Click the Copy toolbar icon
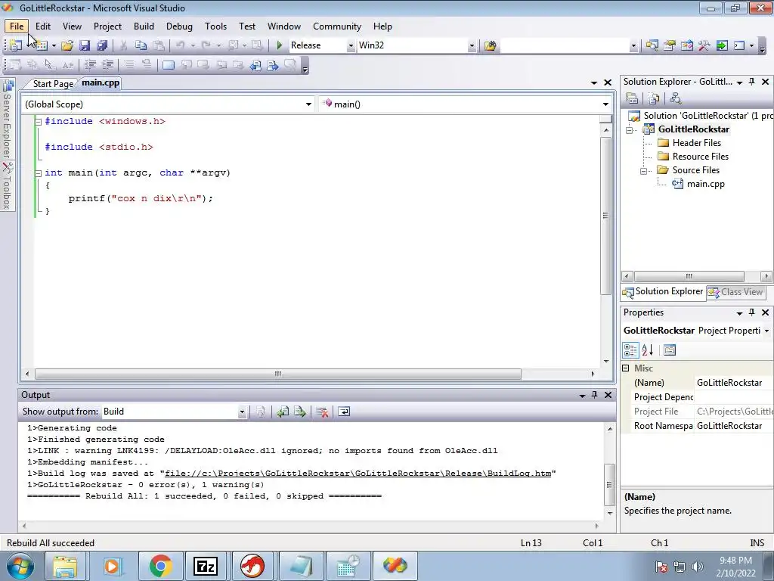 [x=141, y=45]
